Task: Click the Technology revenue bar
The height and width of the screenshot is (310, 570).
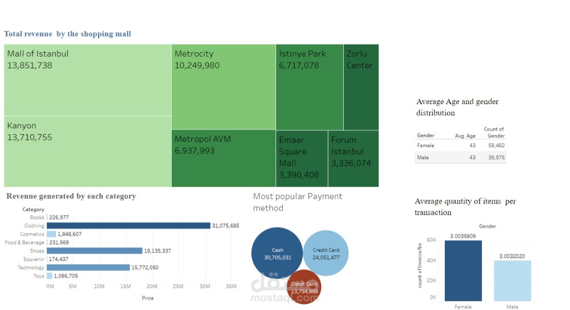Action: point(88,267)
